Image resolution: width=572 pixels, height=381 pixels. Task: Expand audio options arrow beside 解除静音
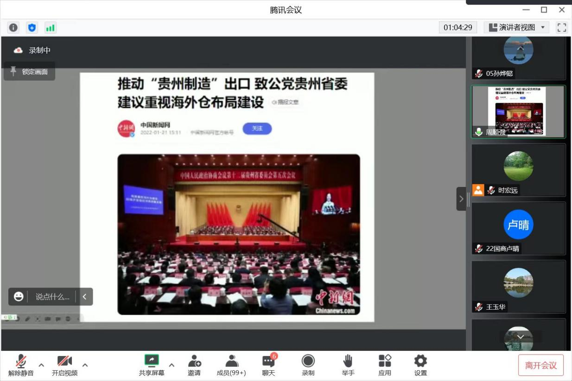pos(41,365)
